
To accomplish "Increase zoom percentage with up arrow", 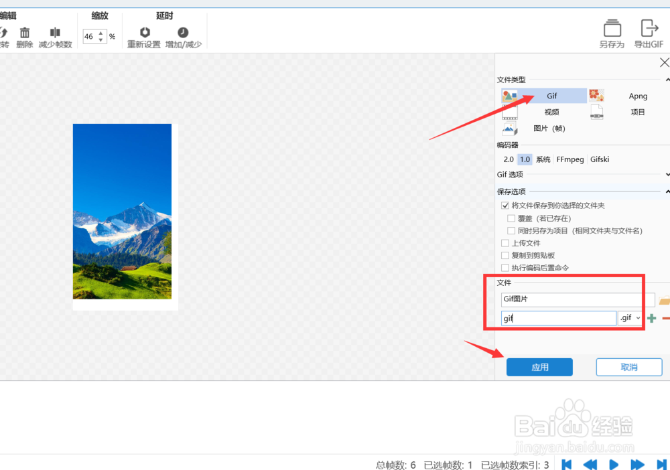I will point(101,33).
